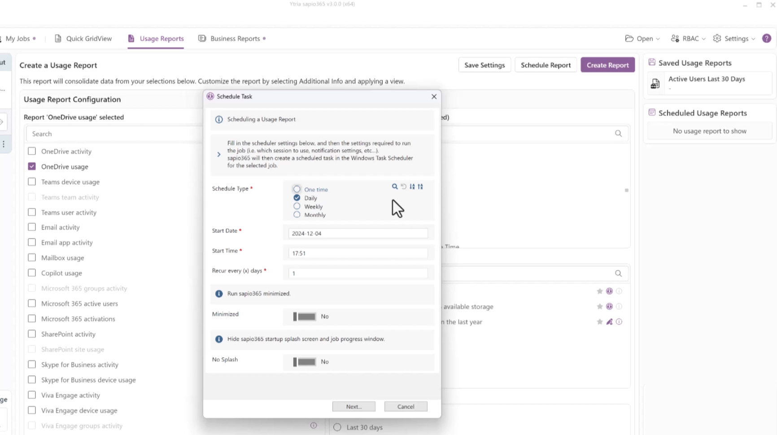Click the search icon beside Schedule Type options
The image size is (777, 435).
pyautogui.click(x=394, y=187)
